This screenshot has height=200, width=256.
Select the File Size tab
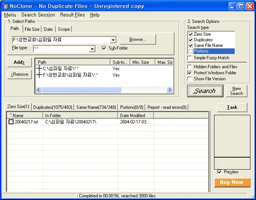click(x=32, y=29)
